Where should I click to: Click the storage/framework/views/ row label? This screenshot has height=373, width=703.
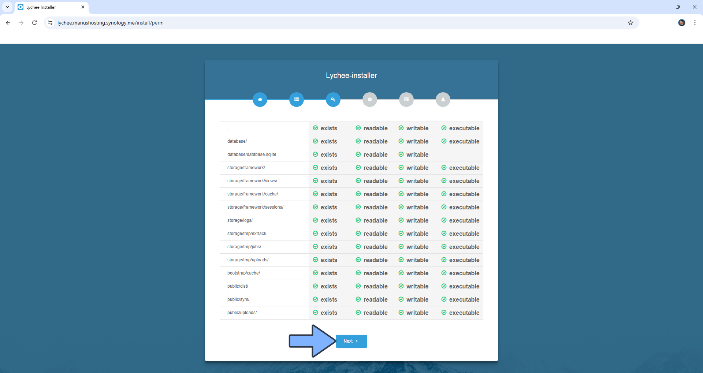point(252,181)
